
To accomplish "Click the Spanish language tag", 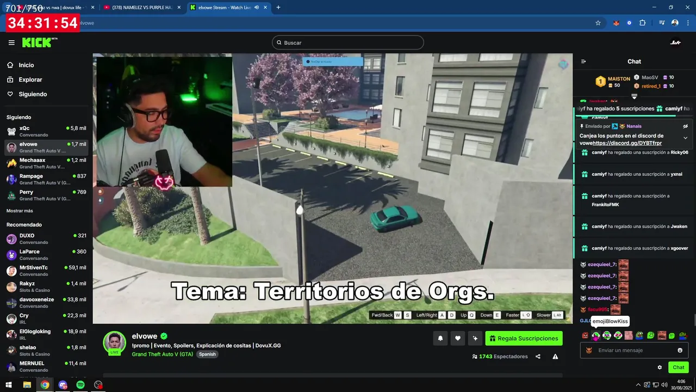I will coord(207,354).
